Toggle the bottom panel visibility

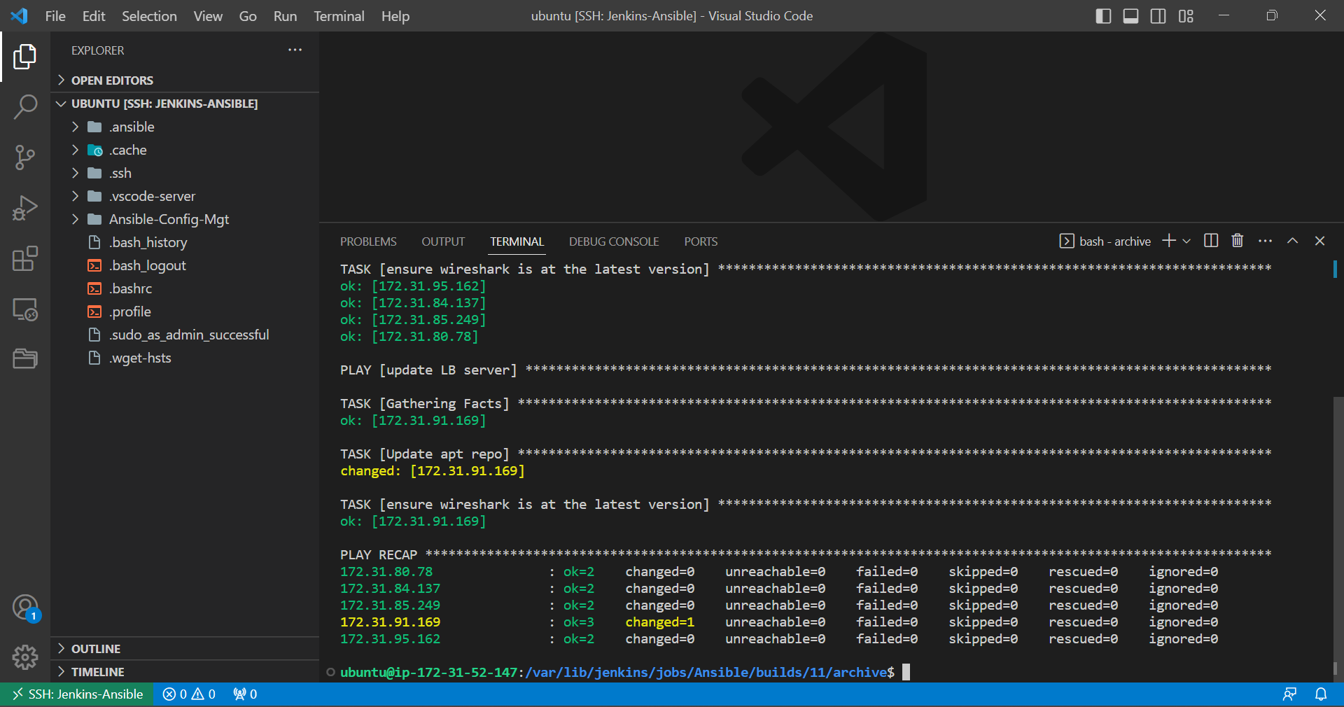1130,15
